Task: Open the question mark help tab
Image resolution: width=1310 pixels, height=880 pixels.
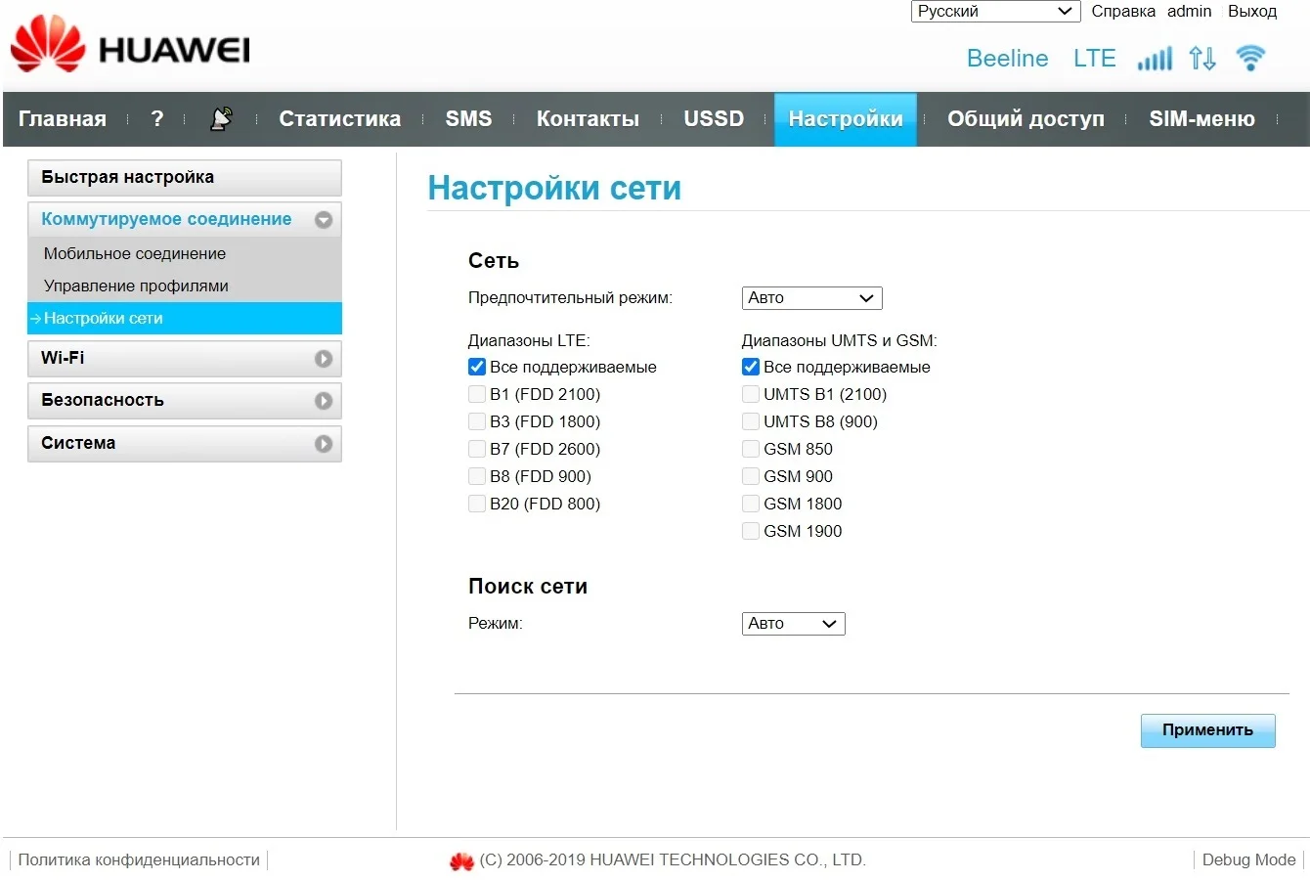Action: (157, 119)
